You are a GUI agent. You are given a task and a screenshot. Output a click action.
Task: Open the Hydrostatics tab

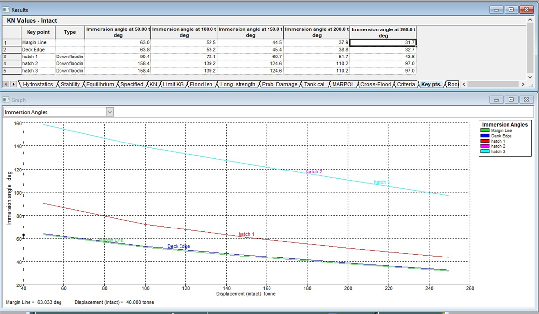pyautogui.click(x=38, y=84)
